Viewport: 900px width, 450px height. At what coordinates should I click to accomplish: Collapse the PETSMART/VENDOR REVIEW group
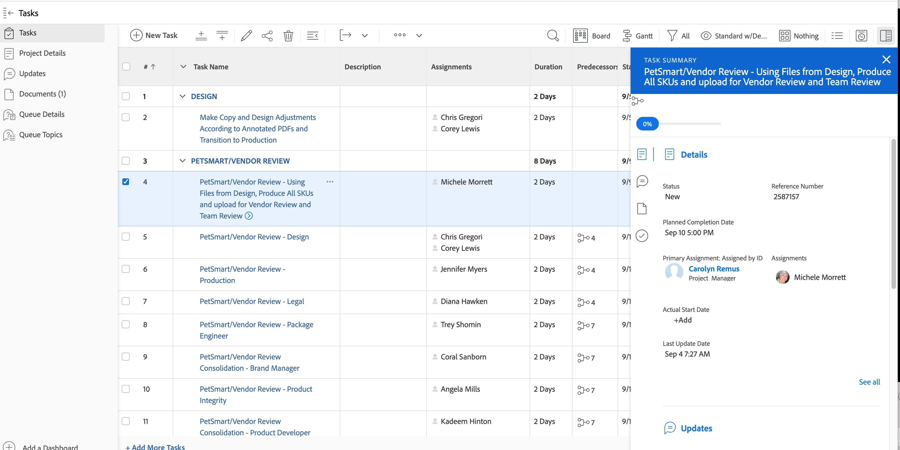tap(182, 161)
